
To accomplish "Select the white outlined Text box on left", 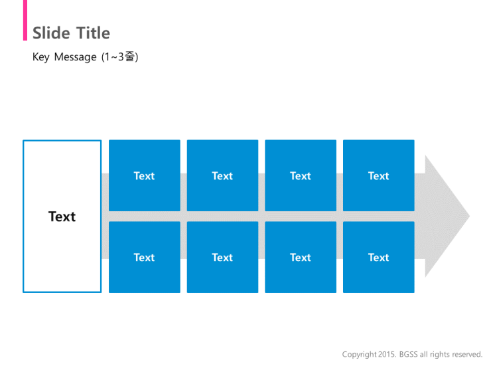I will coord(62,217).
